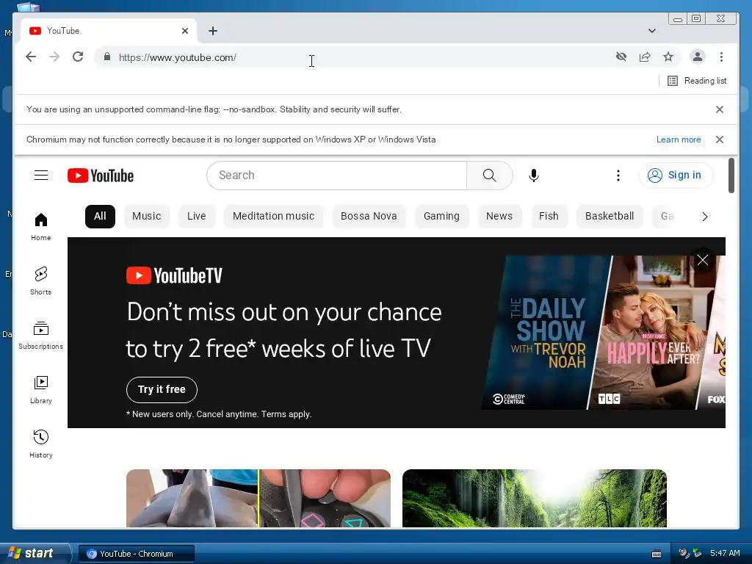Click the share page icon
752x564 pixels.
click(x=645, y=57)
